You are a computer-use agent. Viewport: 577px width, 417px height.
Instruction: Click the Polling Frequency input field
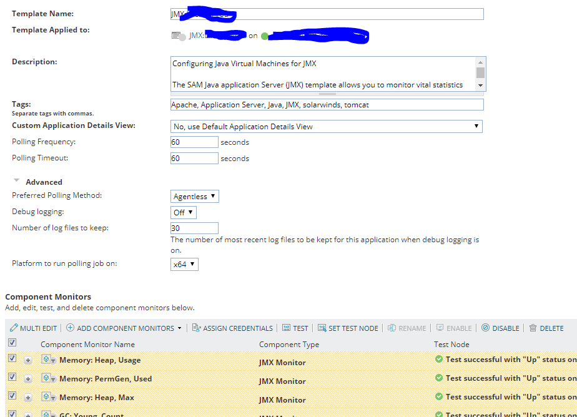194,142
